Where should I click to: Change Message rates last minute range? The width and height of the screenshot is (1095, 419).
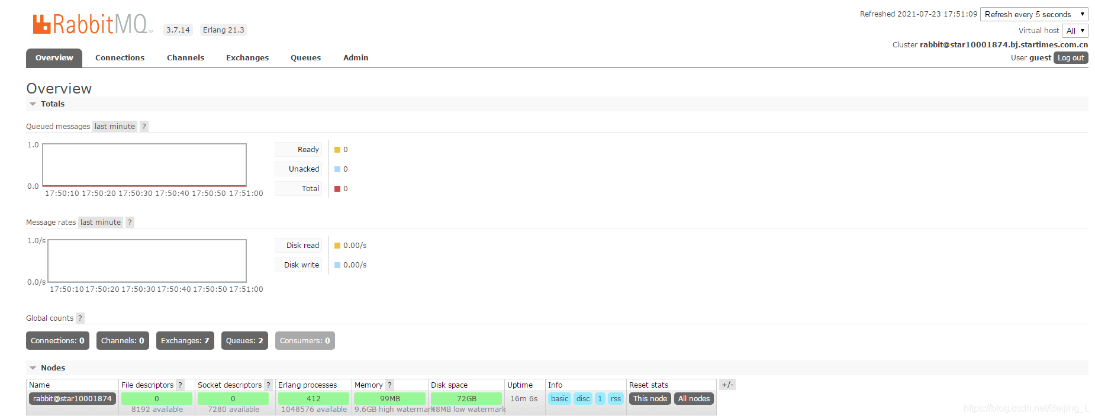coord(101,222)
